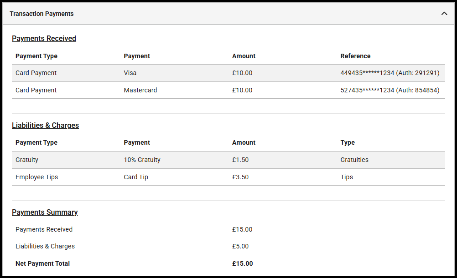Select reference 449435******1234 (Auth: 291291)
Viewport: 457px width, 278px height.
[390, 73]
